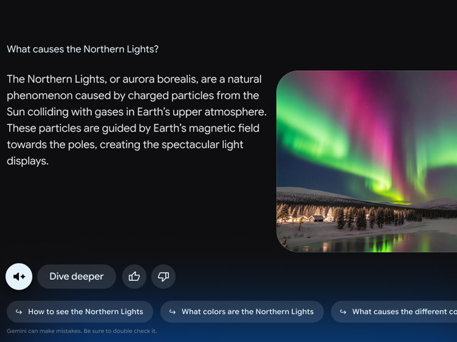Viewport: 457px width, 342px height.
Task: Choose the 'What causes the different' suggestion chip
Action: click(x=394, y=312)
